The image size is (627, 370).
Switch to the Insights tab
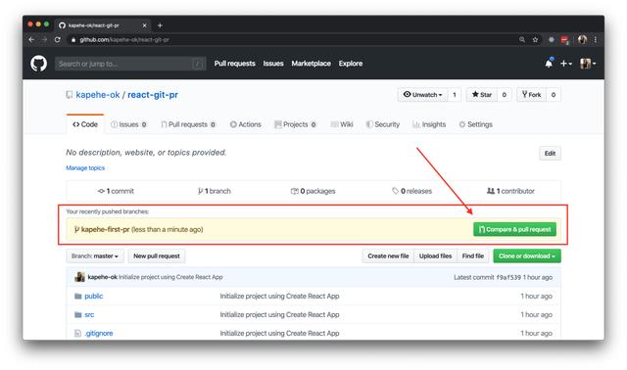429,124
